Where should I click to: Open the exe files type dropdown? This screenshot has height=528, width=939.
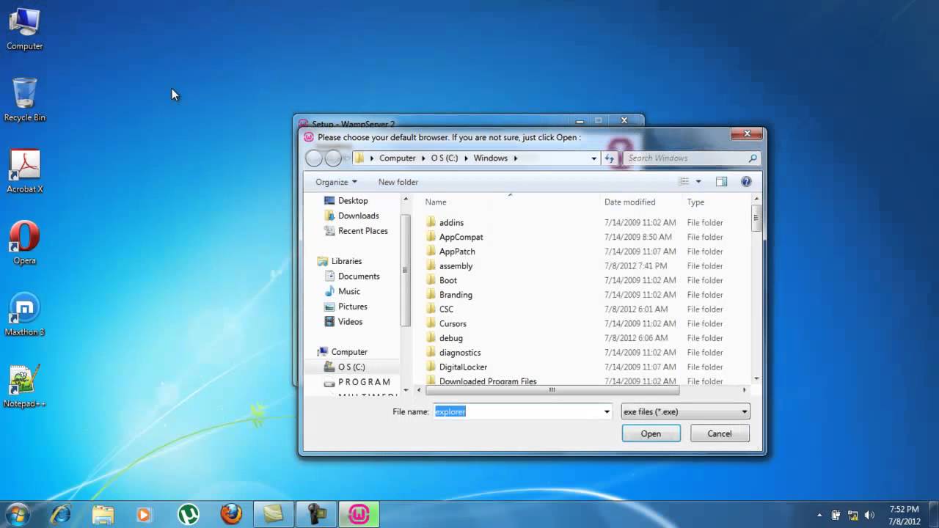[685, 411]
